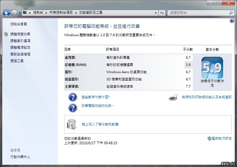Open 開啟磁碟清理 in the sidebar
The image size is (237, 167).
[x=20, y=54]
